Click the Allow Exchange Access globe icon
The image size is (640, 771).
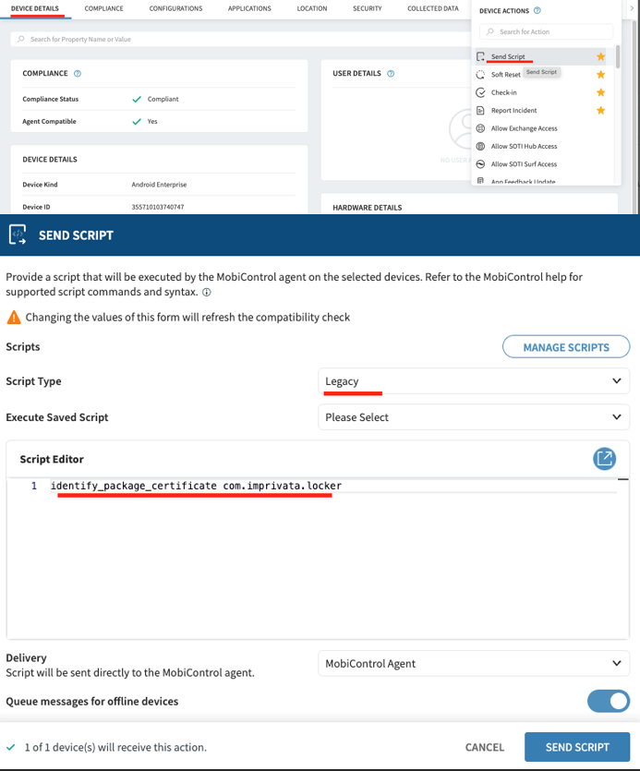pos(480,128)
